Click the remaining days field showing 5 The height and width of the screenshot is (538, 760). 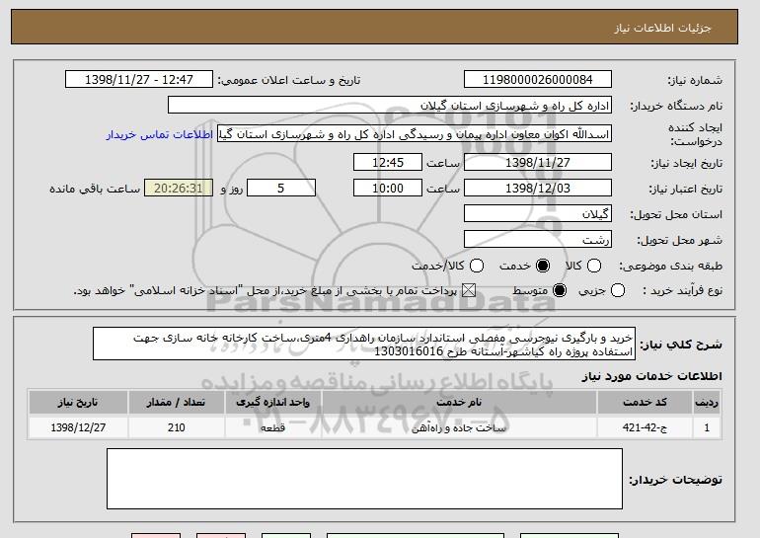tap(281, 189)
